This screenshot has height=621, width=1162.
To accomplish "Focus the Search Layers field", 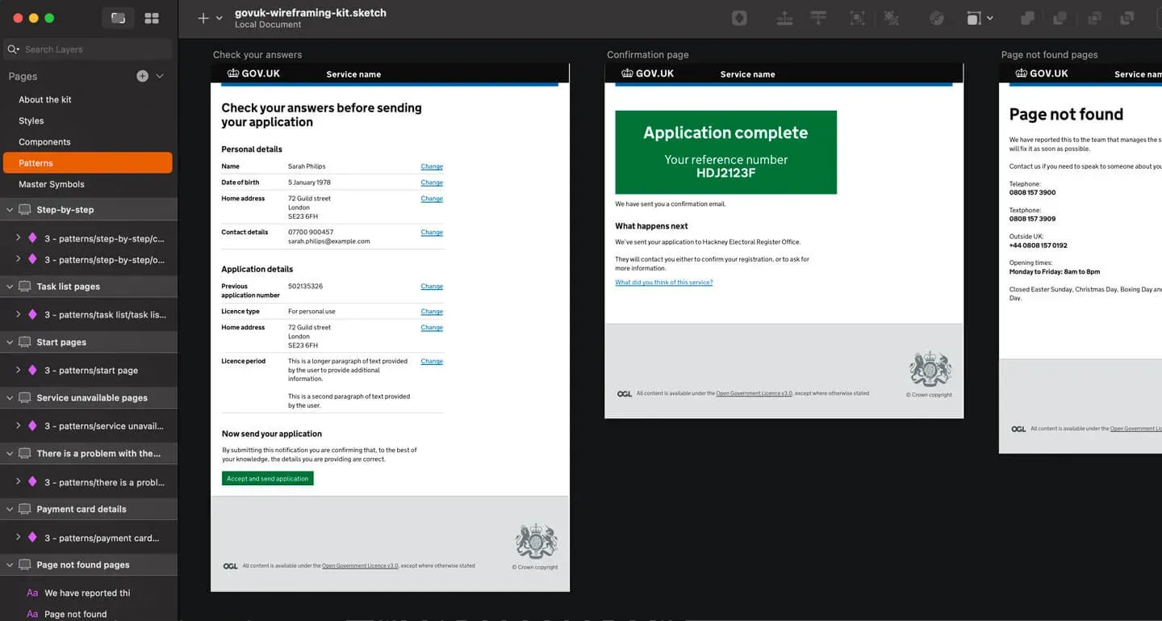I will pyautogui.click(x=88, y=49).
